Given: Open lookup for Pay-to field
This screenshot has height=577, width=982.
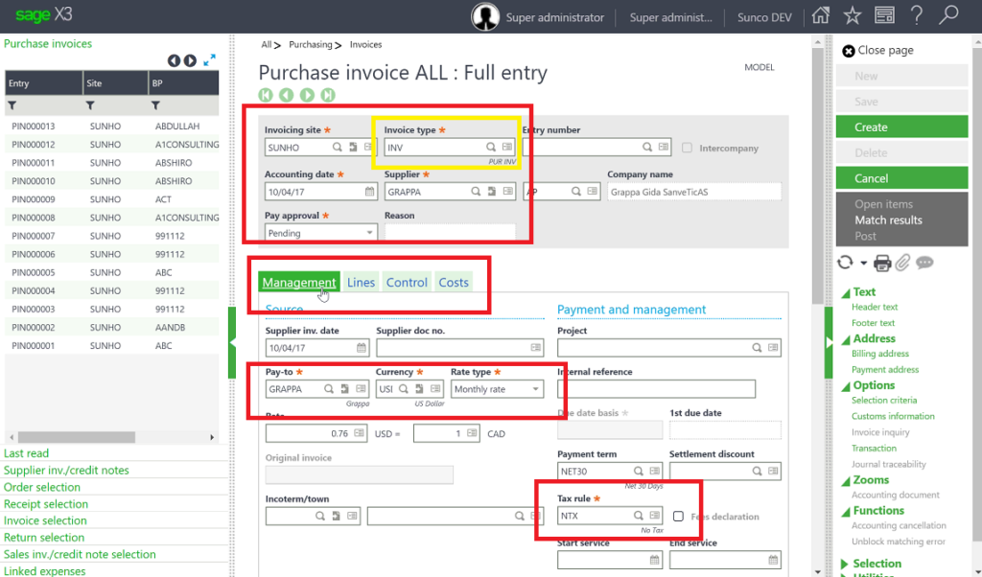Looking at the screenshot, I should tap(329, 389).
